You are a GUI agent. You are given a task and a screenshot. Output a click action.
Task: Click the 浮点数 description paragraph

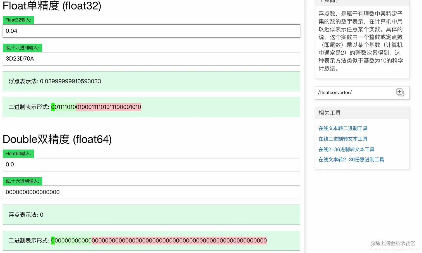pyautogui.click(x=361, y=41)
